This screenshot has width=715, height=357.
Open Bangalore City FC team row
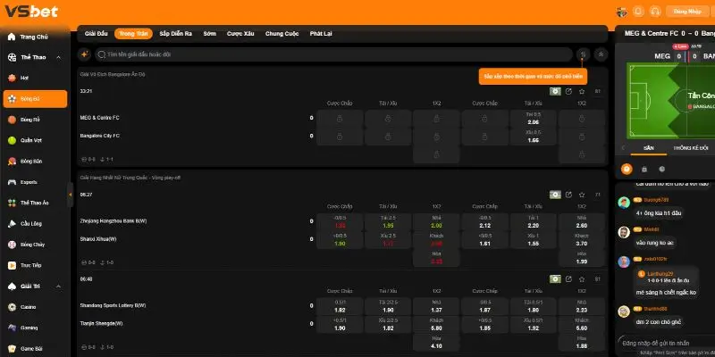(x=102, y=137)
